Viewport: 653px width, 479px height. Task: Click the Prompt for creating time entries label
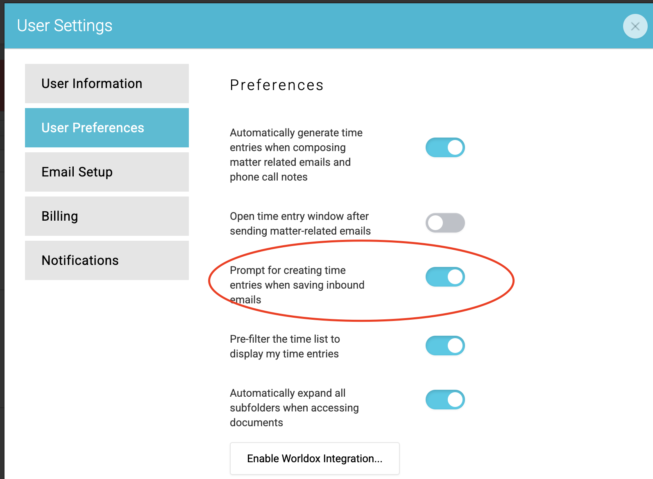click(x=297, y=285)
